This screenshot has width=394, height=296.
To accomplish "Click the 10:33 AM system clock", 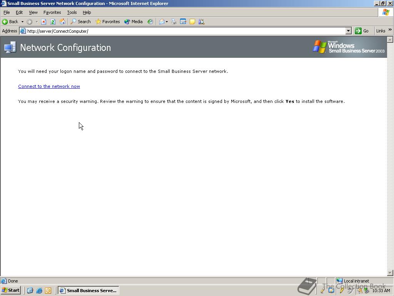I will 381,291.
